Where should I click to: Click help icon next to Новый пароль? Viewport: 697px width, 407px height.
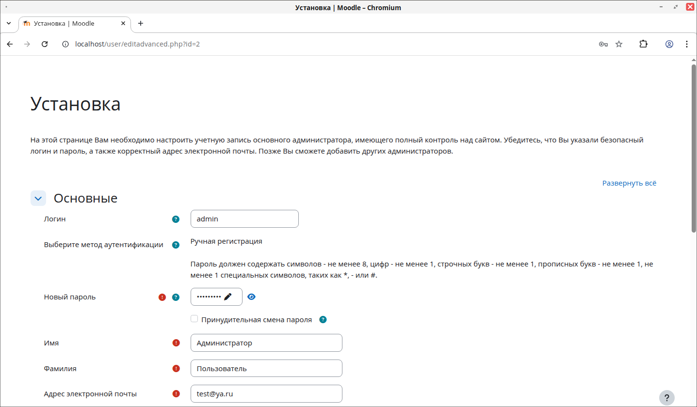[176, 297]
